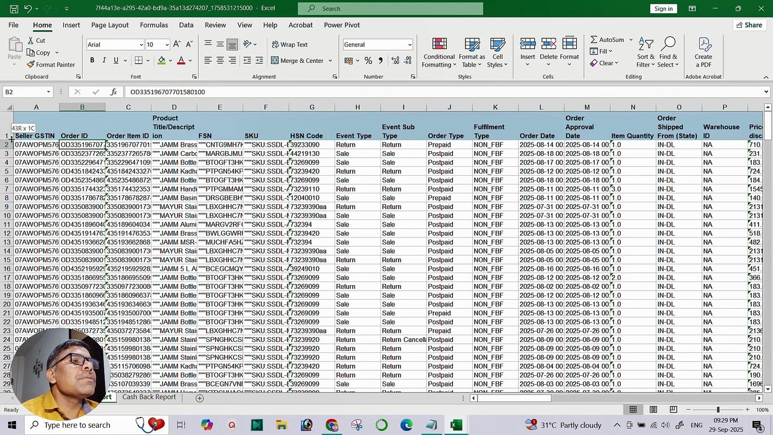Toggle middle align button
The image size is (773, 435).
pyautogui.click(x=220, y=44)
